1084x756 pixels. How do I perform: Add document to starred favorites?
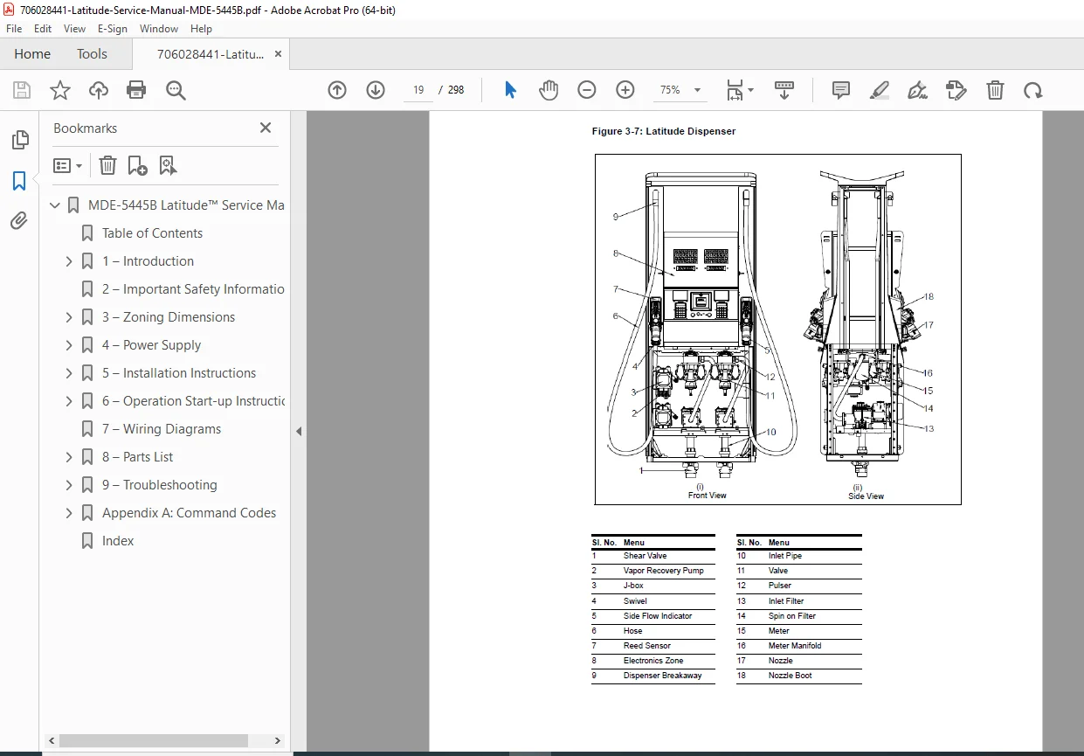click(60, 90)
